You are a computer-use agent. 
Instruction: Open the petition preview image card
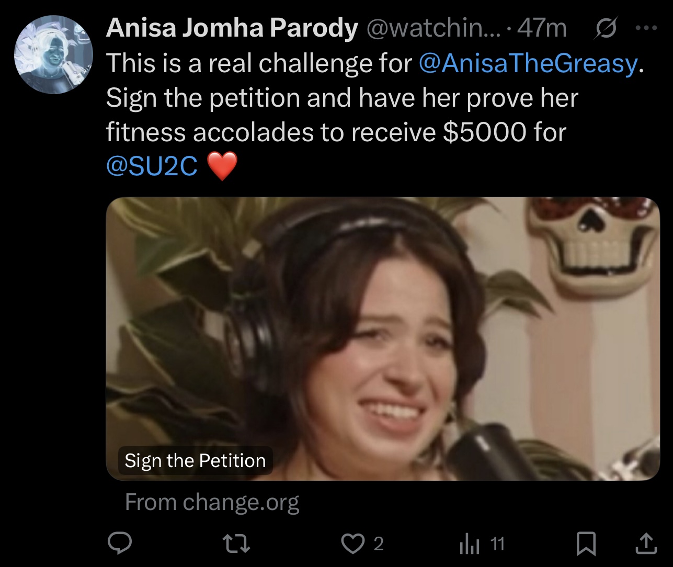tap(383, 339)
